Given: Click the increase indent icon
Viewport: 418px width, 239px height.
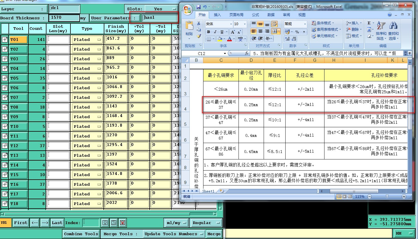Looking at the screenshot, I should (260, 39).
